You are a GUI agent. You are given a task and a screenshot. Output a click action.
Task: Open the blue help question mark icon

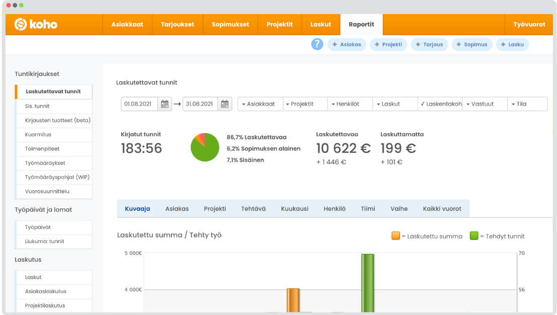pyautogui.click(x=317, y=44)
